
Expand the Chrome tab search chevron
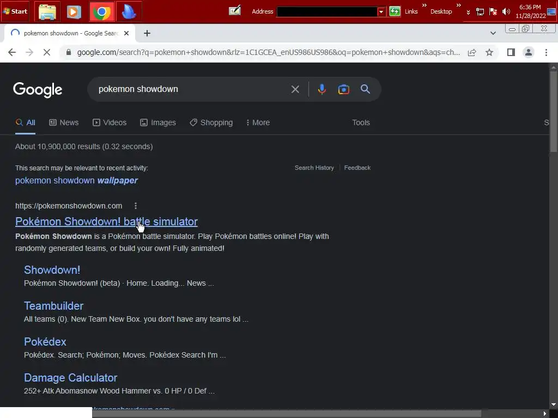493,33
